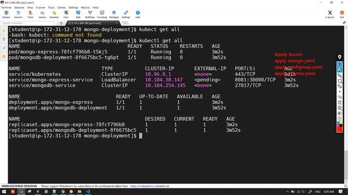Open the Terminal menu

pyautogui.click(x=6, y=8)
